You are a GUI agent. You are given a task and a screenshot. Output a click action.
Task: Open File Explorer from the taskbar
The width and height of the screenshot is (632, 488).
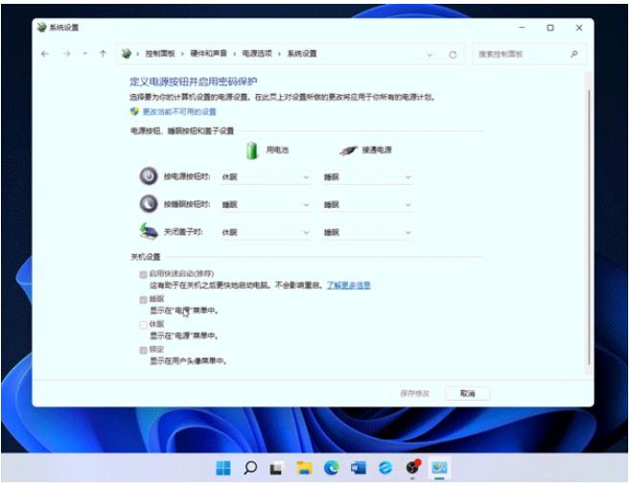coord(304,468)
